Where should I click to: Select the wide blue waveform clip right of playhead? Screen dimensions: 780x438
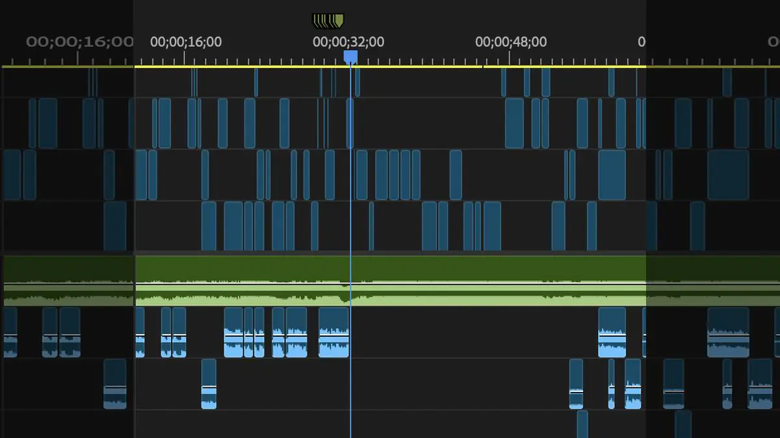pos(612,332)
